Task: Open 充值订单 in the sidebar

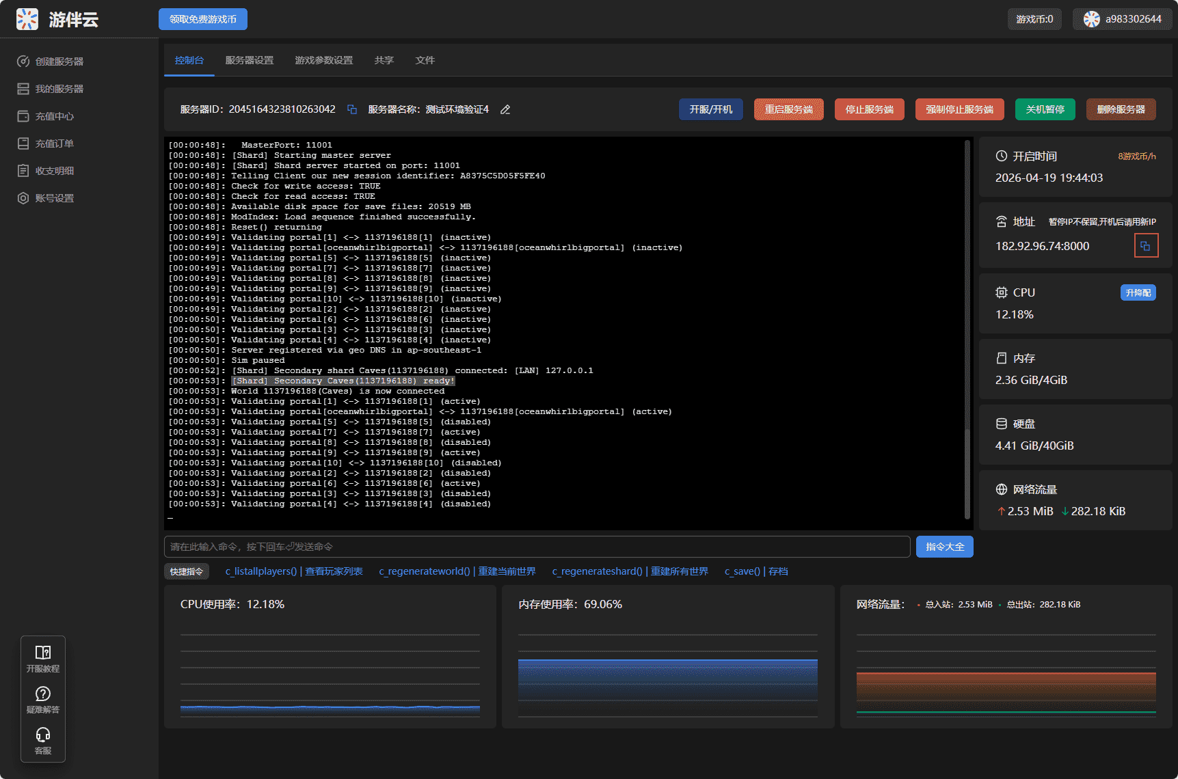Action: 46,143
